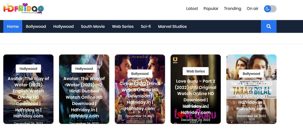Open the Bollywood menu item
Screen dimensions: 303x129
36,27
